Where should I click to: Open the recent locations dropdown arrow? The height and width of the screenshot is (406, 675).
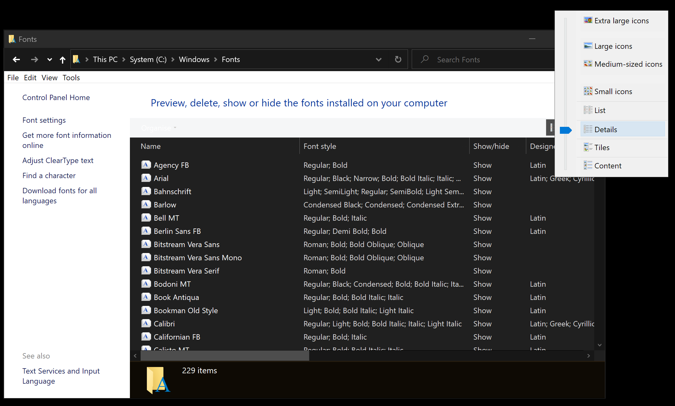pyautogui.click(x=49, y=59)
